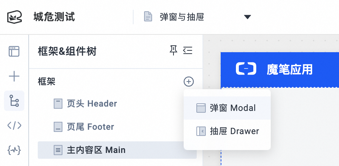Viewport: 339px width, 166px height.
Task: Open the add component plus icon in the sidebar
Action: pos(14,76)
